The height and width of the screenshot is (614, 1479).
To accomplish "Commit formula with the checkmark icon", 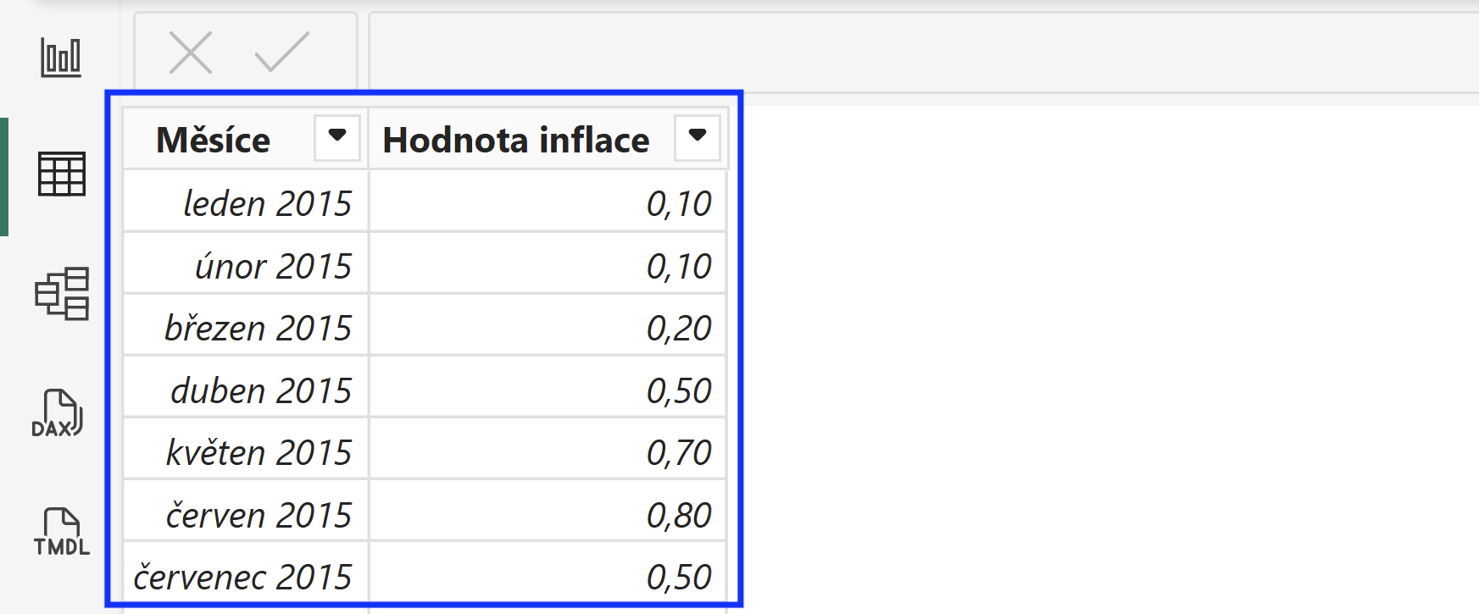I will click(x=282, y=53).
